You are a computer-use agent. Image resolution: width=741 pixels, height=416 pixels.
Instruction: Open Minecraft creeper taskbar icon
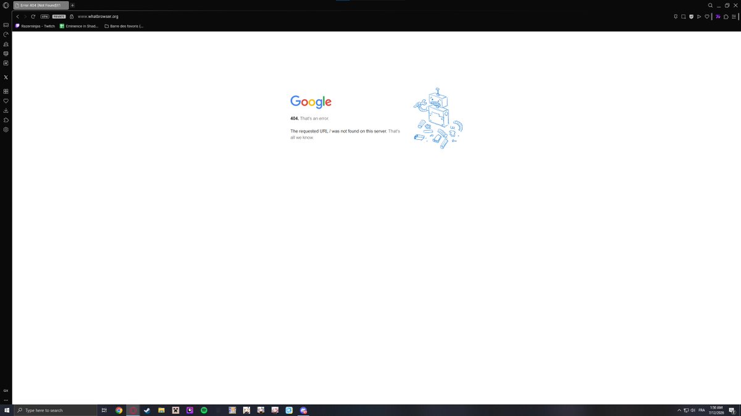175,410
